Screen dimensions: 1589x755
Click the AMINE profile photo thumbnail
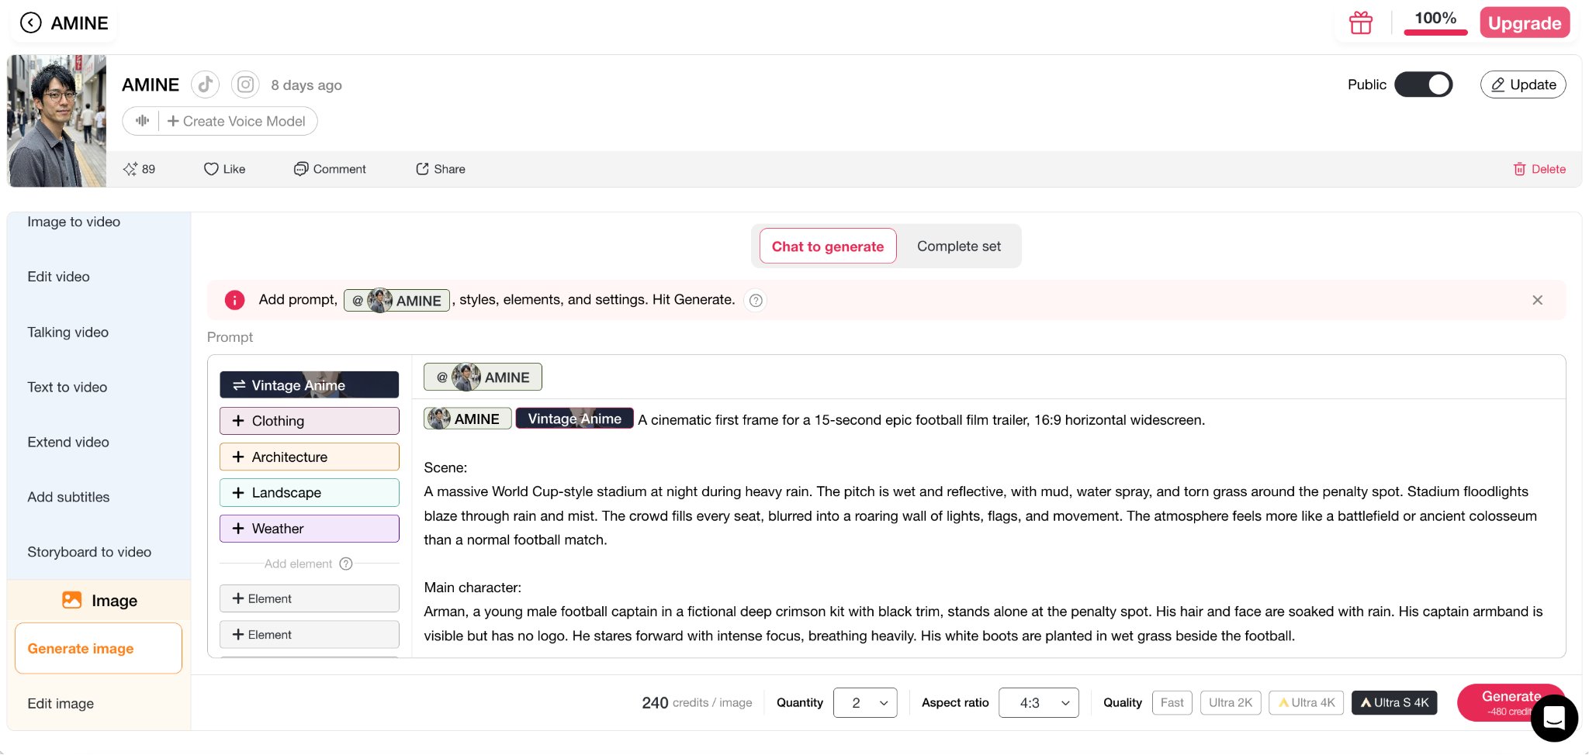(x=57, y=121)
